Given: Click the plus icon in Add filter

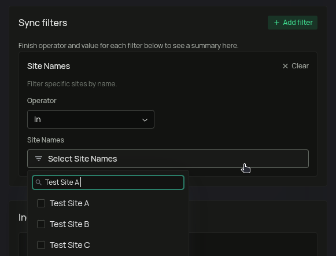Looking at the screenshot, I should 276,23.
